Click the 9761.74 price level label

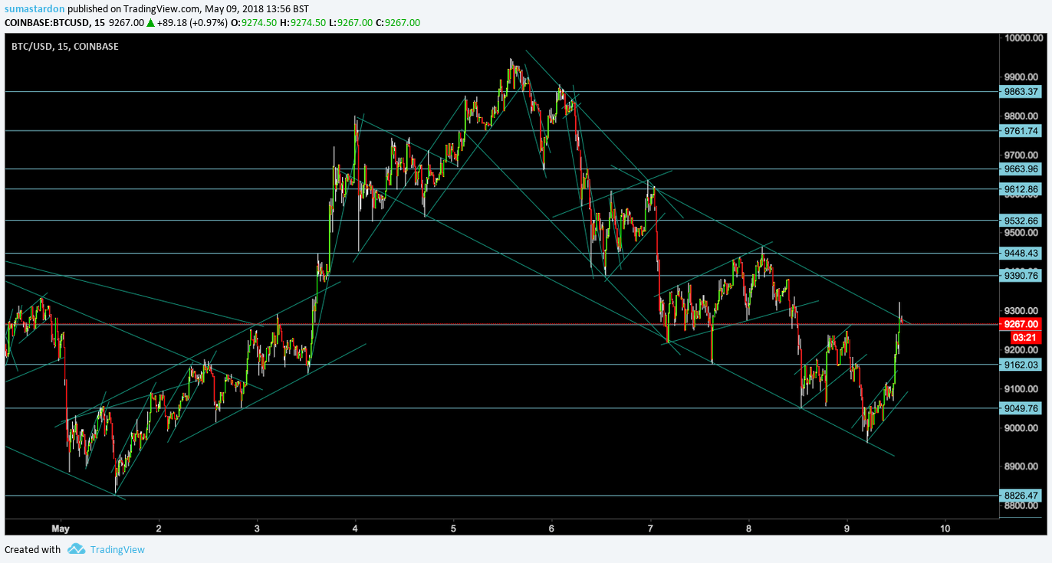click(x=1021, y=130)
